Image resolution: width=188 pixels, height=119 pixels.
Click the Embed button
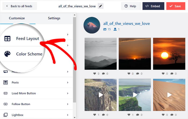pyautogui.click(x=153, y=6)
